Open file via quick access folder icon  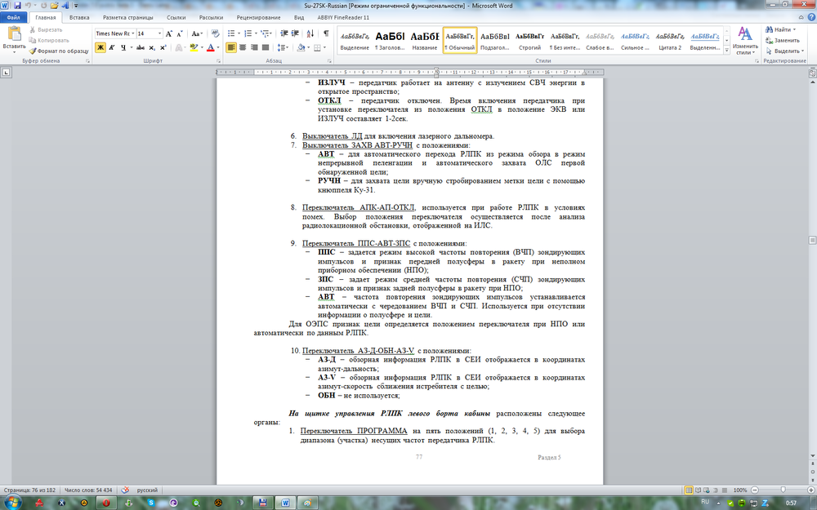click(54, 6)
